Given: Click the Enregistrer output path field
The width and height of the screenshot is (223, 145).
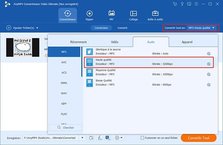Looking at the screenshot, I should coord(51,138).
